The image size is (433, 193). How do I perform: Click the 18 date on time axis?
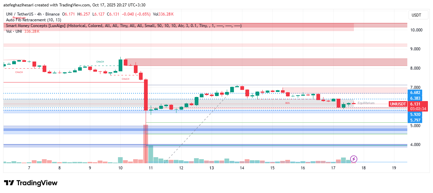click(364, 168)
